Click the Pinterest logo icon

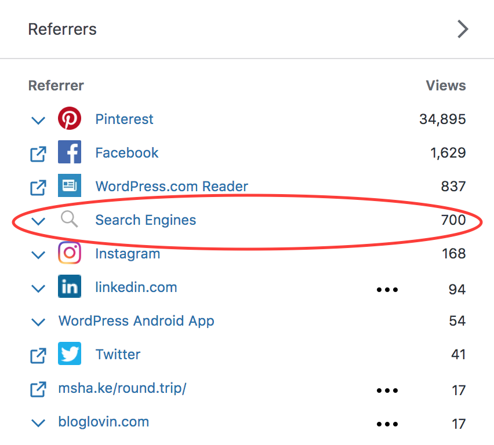pos(70,119)
